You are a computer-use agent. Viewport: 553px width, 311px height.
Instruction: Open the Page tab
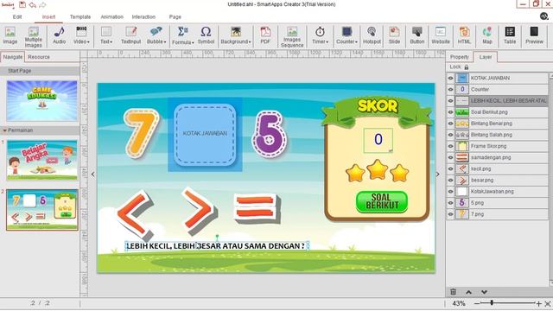(175, 17)
